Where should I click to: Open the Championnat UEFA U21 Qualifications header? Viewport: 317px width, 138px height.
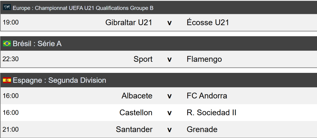(x=83, y=8)
